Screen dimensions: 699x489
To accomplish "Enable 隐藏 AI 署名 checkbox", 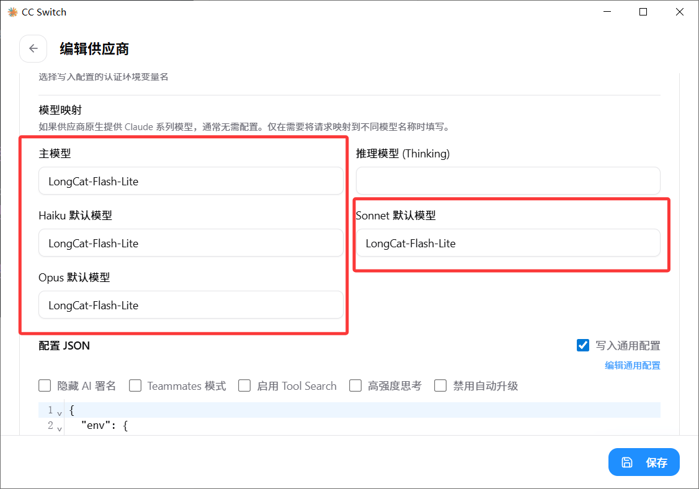I will [x=45, y=385].
